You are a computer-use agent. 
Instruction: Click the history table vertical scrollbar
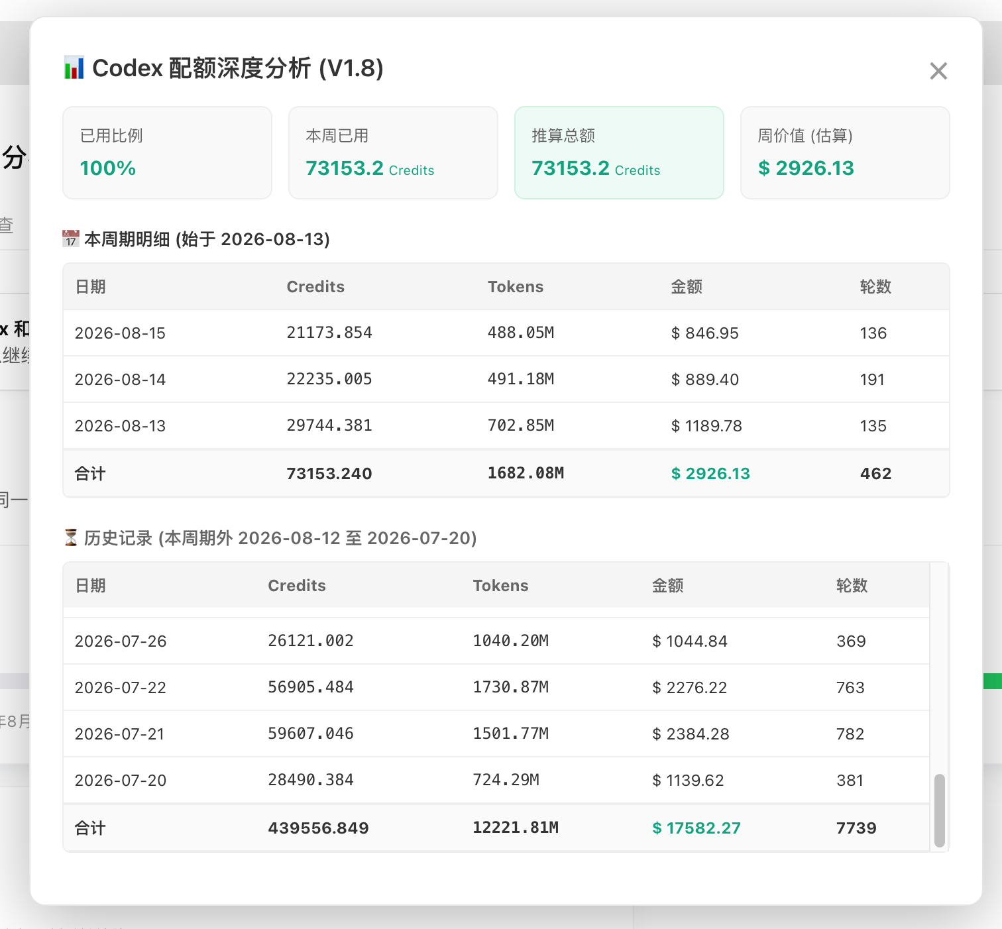point(939,810)
